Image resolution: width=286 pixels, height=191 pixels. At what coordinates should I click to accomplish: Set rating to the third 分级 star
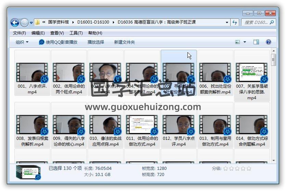237,168
